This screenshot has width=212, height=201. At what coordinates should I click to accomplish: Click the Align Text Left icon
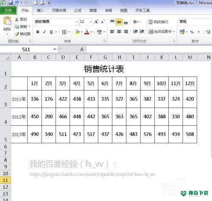(x=112, y=31)
